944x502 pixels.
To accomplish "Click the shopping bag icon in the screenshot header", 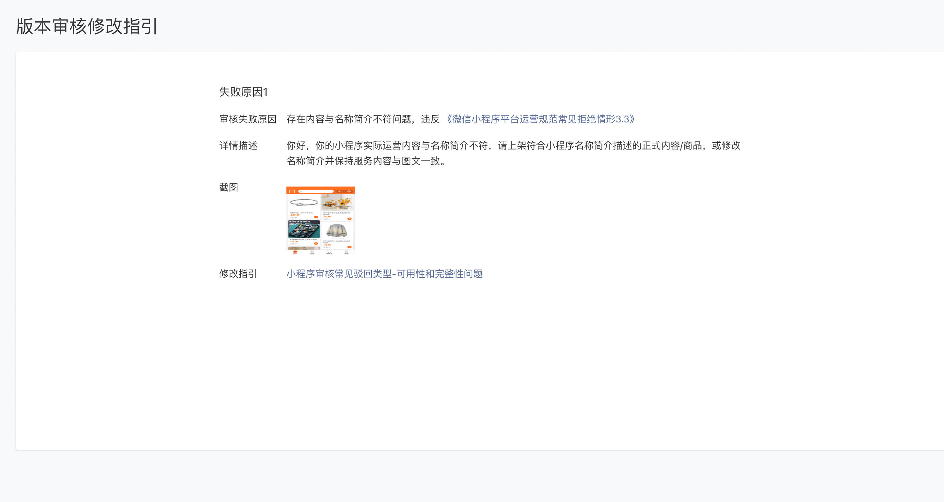I will click(292, 191).
